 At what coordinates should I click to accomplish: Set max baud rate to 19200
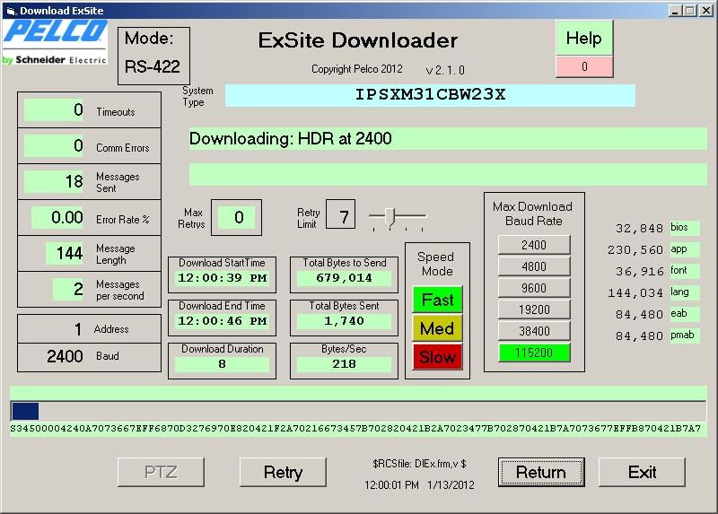pos(534,309)
